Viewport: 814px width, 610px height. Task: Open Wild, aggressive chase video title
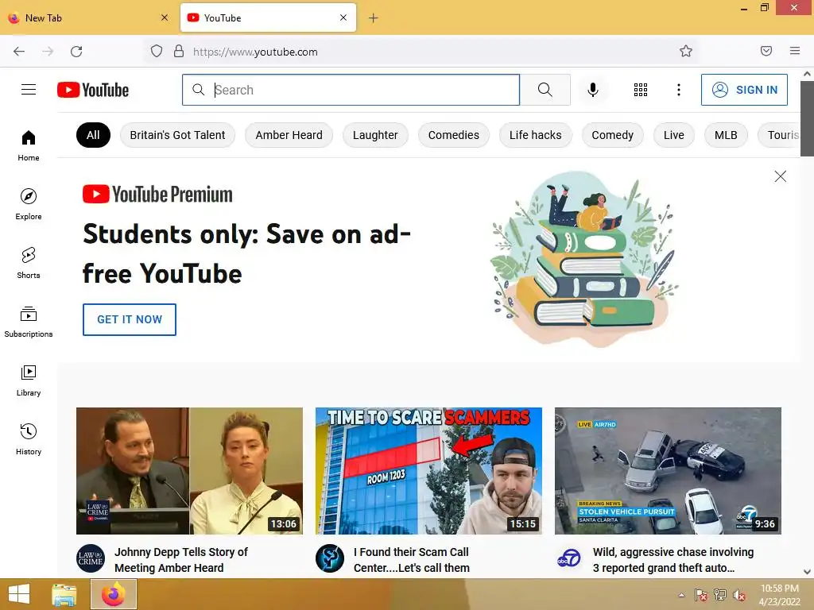[673, 560]
